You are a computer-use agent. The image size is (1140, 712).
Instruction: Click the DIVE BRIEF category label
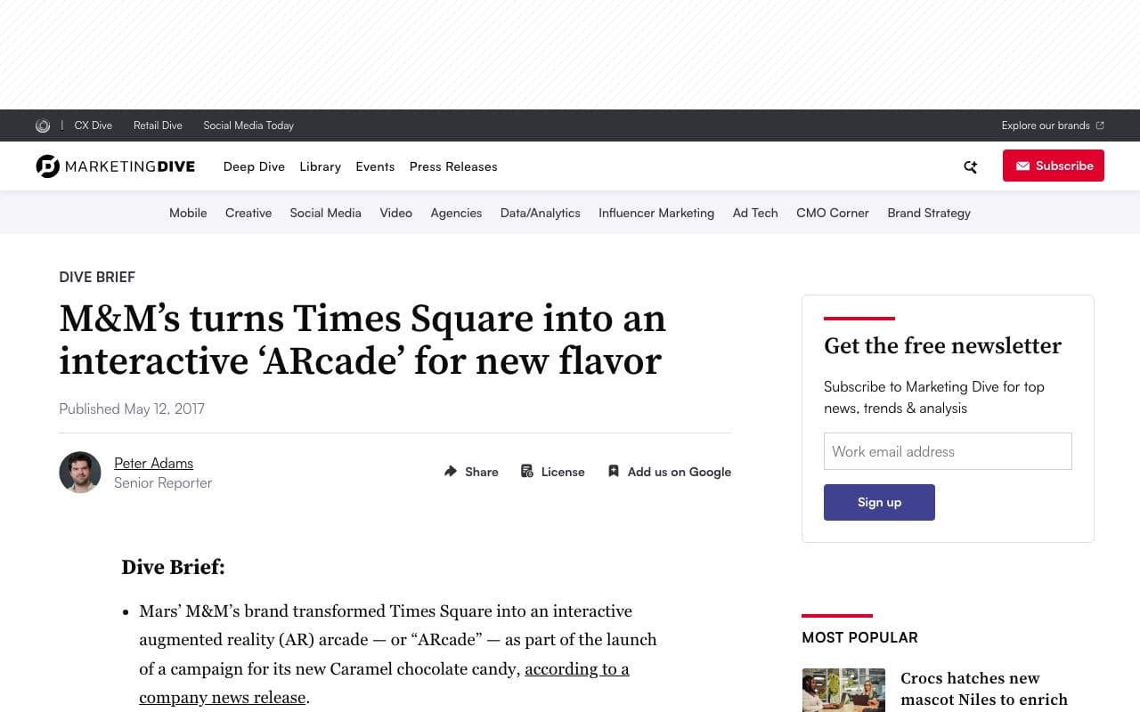97,277
